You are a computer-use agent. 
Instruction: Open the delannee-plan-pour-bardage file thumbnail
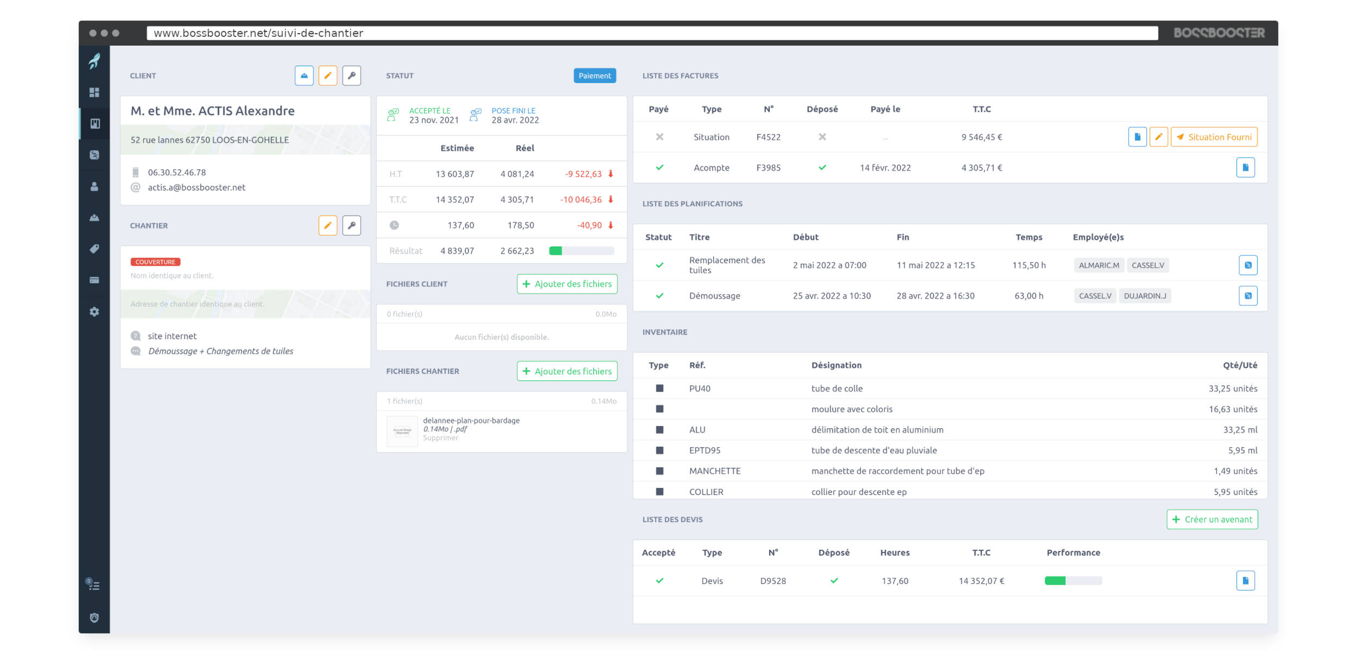[x=402, y=431]
